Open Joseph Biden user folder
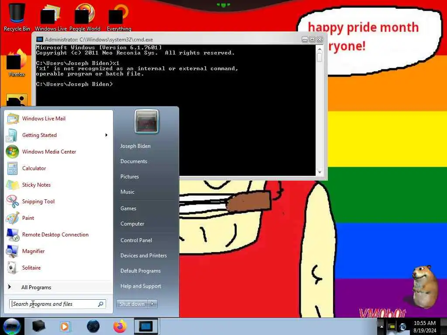The image size is (447, 335). [135, 146]
